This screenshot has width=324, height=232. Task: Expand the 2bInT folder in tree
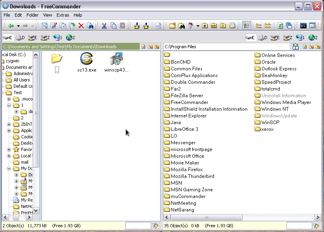coord(9,124)
